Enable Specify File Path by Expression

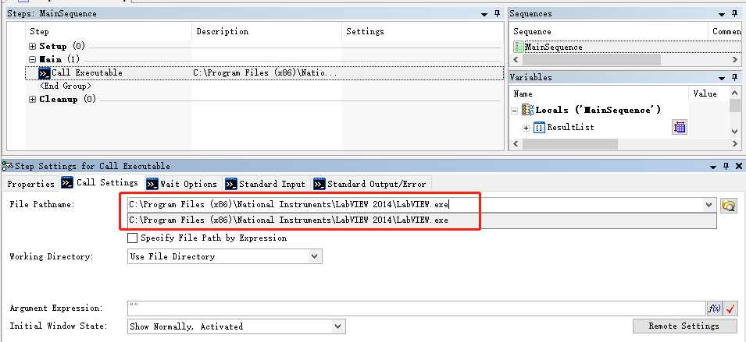coord(133,238)
